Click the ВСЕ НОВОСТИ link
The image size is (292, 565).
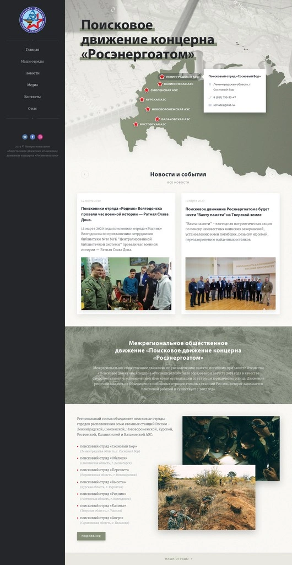(x=179, y=182)
